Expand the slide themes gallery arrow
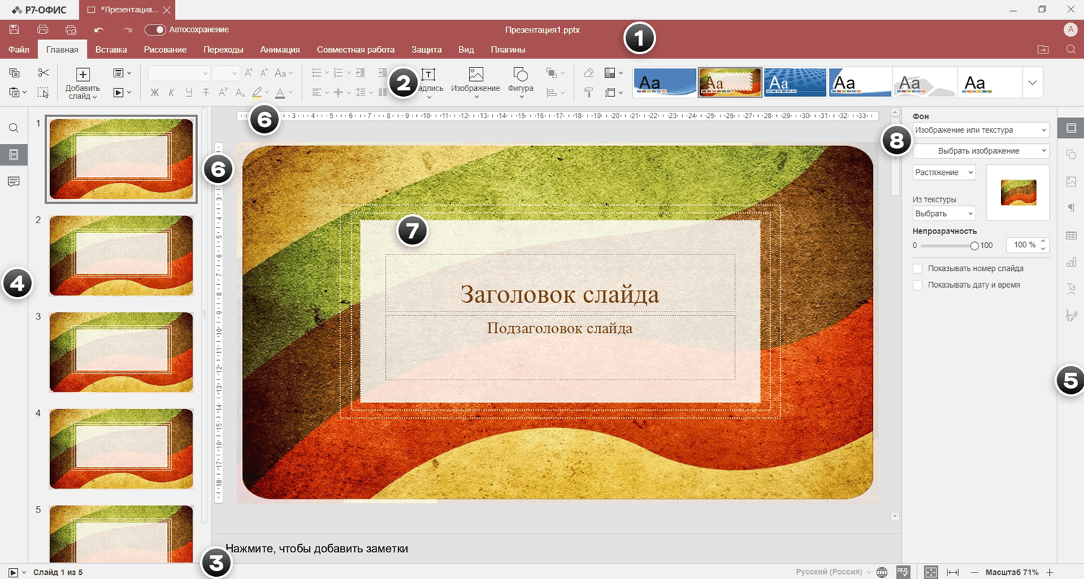Screen dimensions: 1084x579 [x=1032, y=82]
